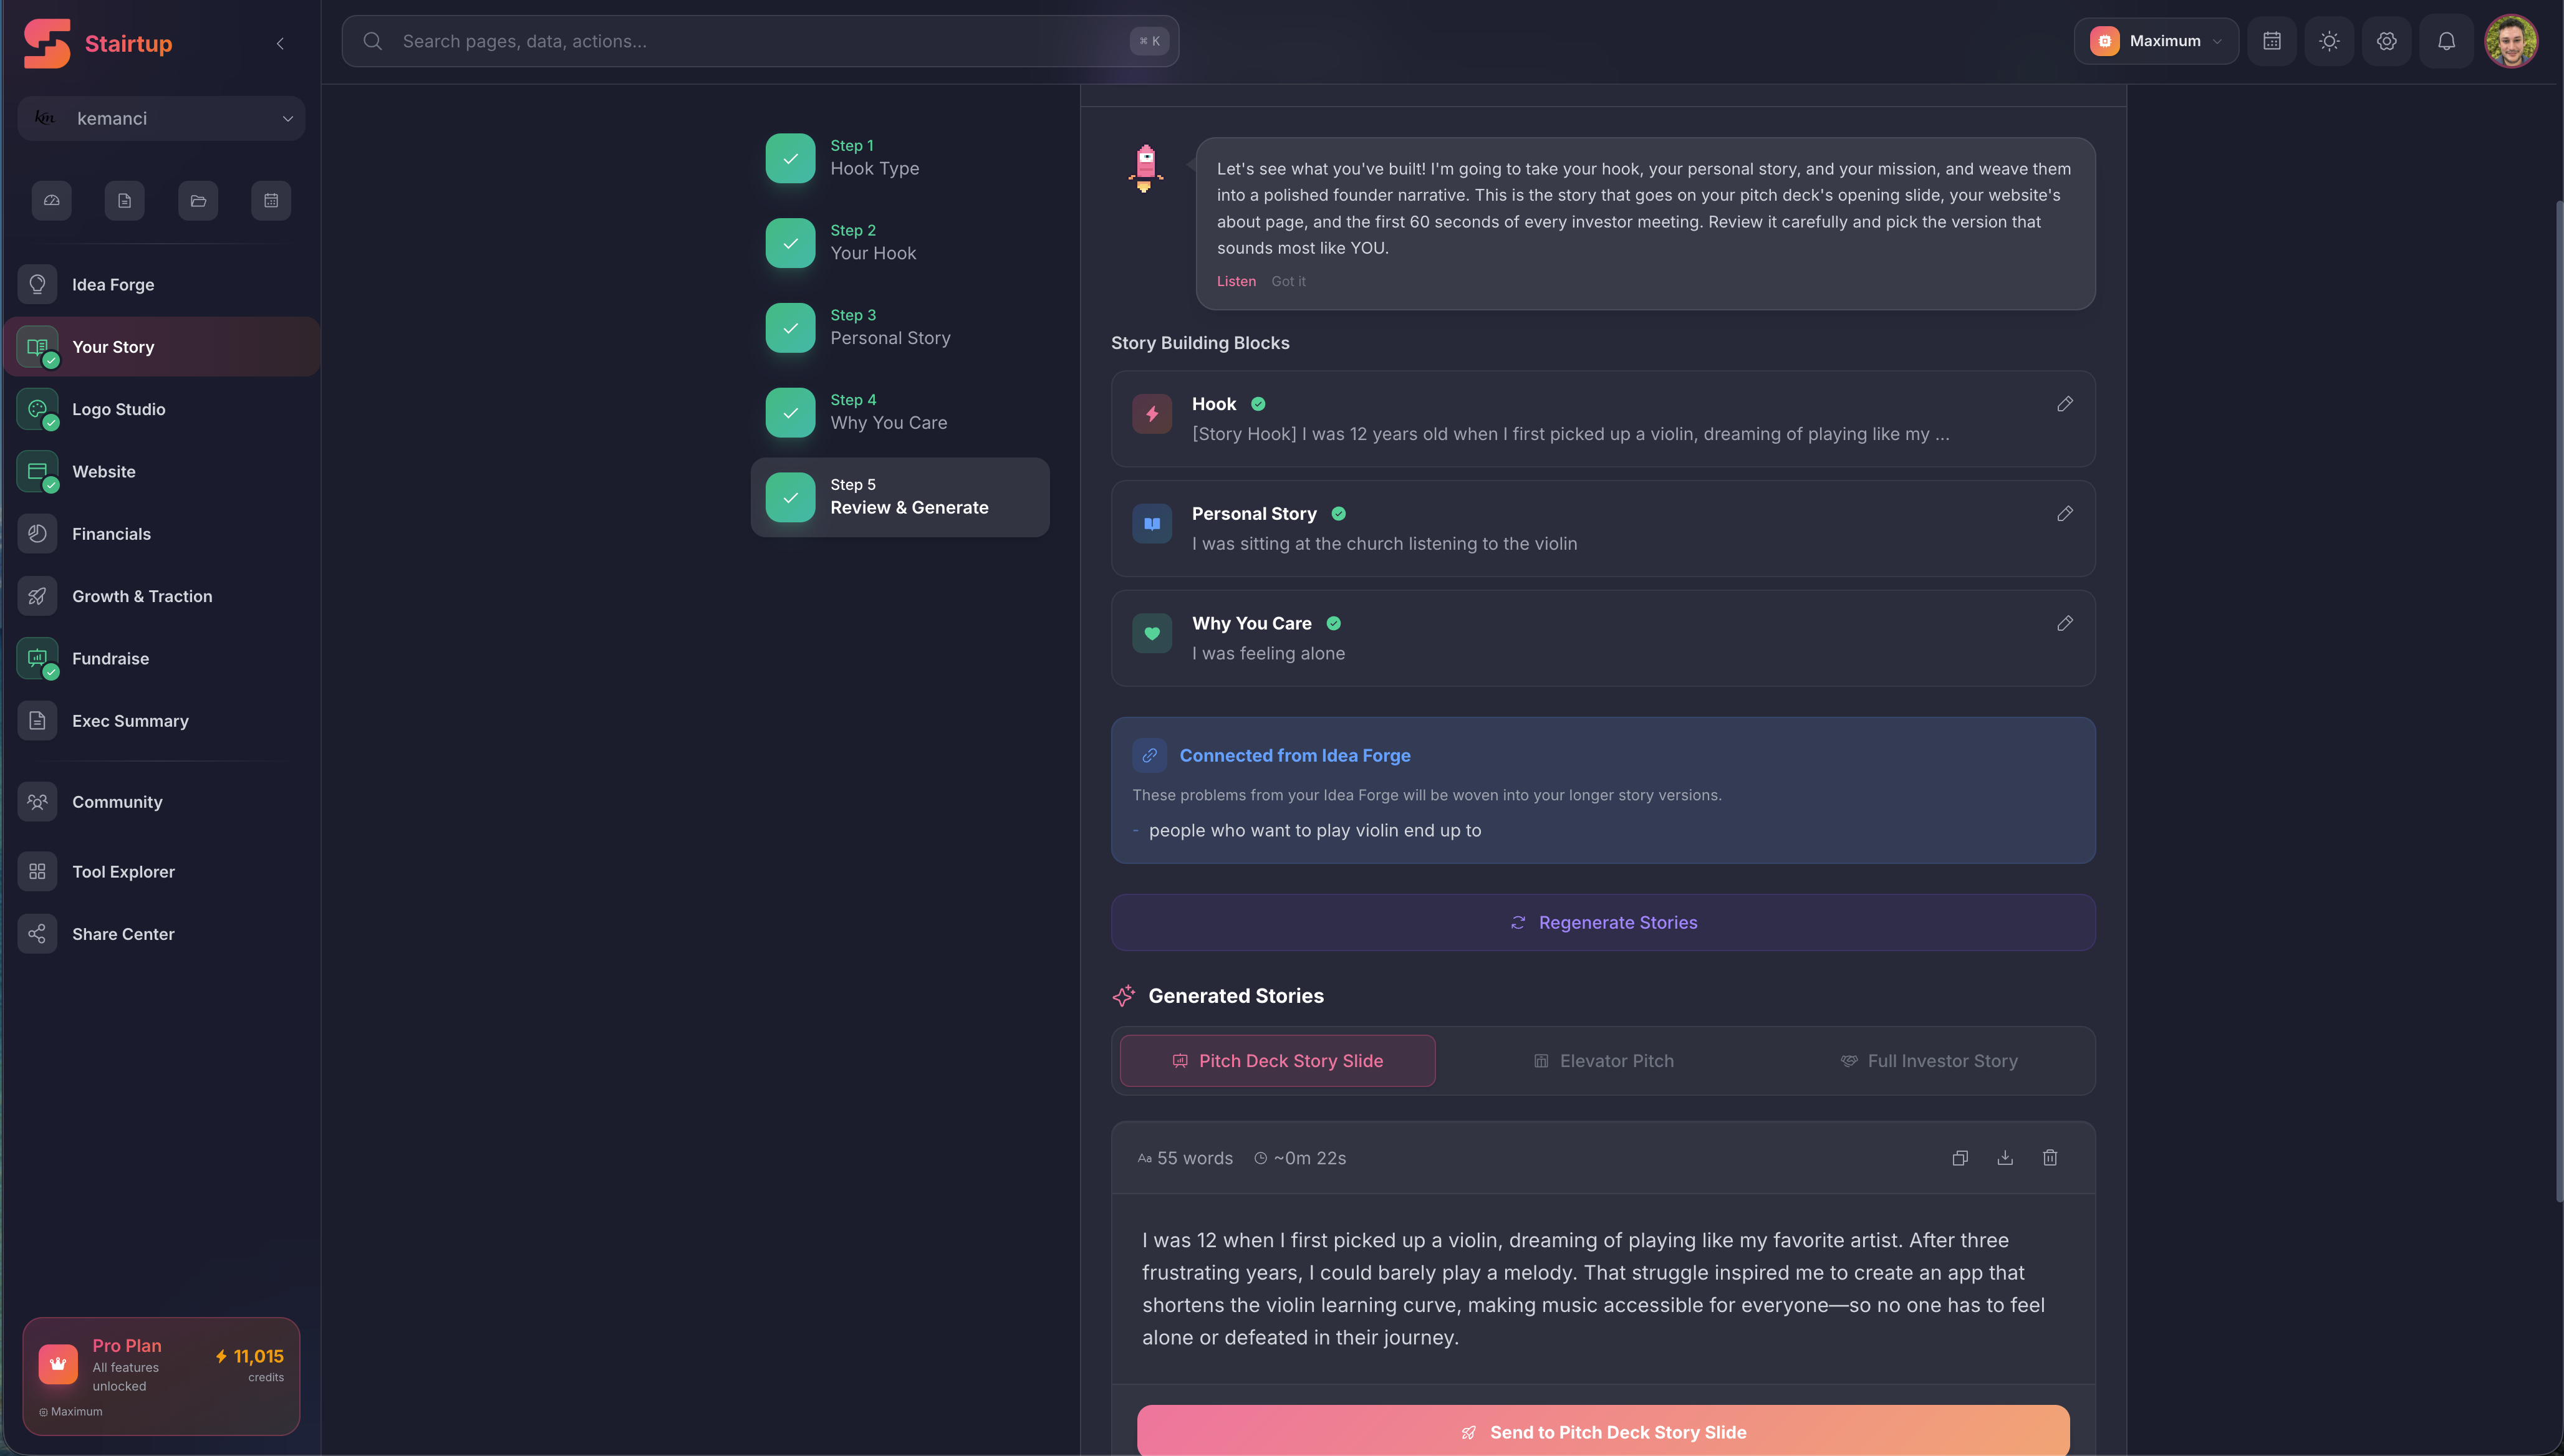Click the Listen link in assistant message

(x=1235, y=281)
